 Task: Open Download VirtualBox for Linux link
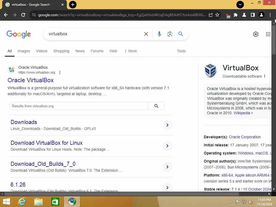coord(46,143)
